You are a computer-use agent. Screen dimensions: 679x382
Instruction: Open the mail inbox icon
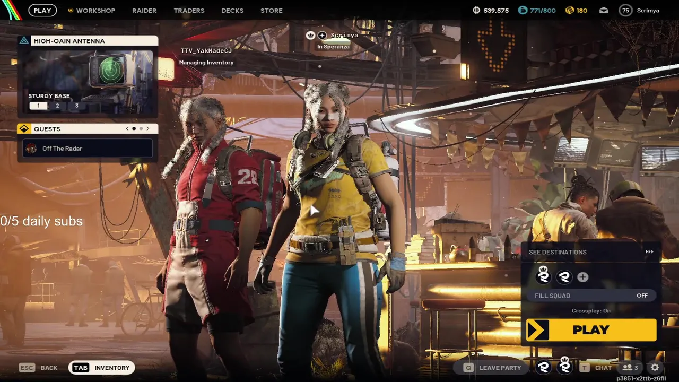[604, 10]
